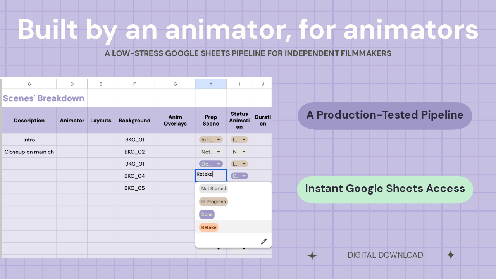Select column I header

coord(239,84)
